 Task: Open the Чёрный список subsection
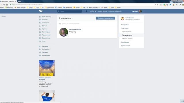click(127, 39)
